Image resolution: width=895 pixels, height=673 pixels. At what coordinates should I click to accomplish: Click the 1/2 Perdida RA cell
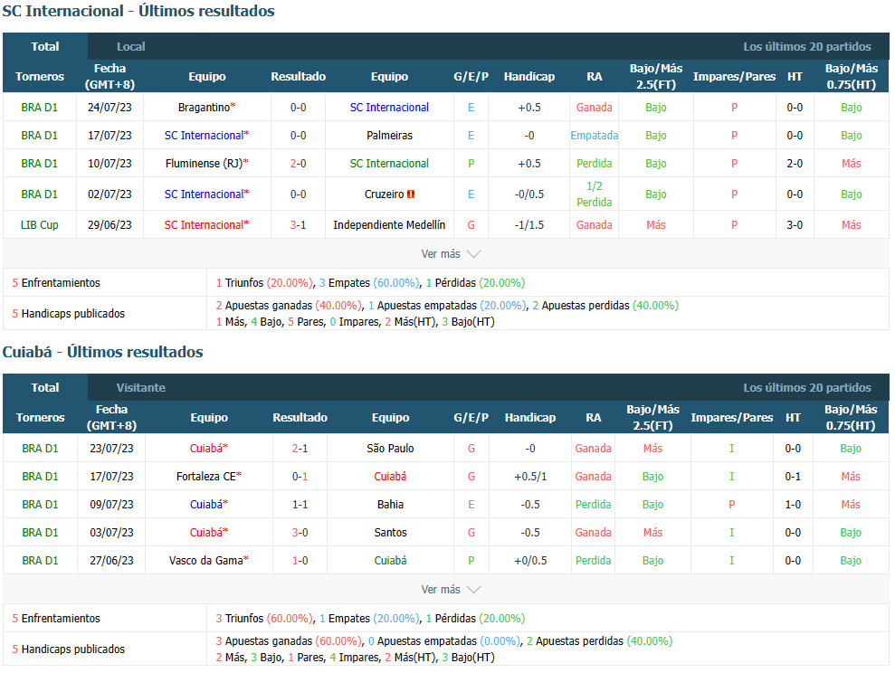[595, 194]
